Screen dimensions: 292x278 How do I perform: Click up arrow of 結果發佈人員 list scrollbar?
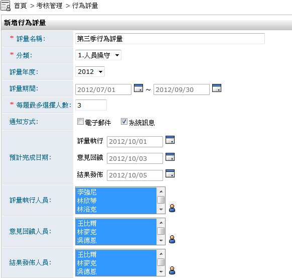pyautogui.click(x=161, y=254)
